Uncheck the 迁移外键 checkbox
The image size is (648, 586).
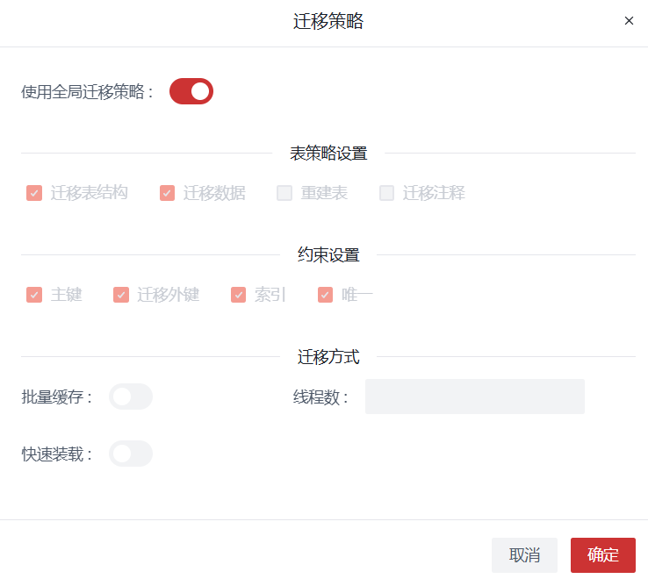pos(121,295)
